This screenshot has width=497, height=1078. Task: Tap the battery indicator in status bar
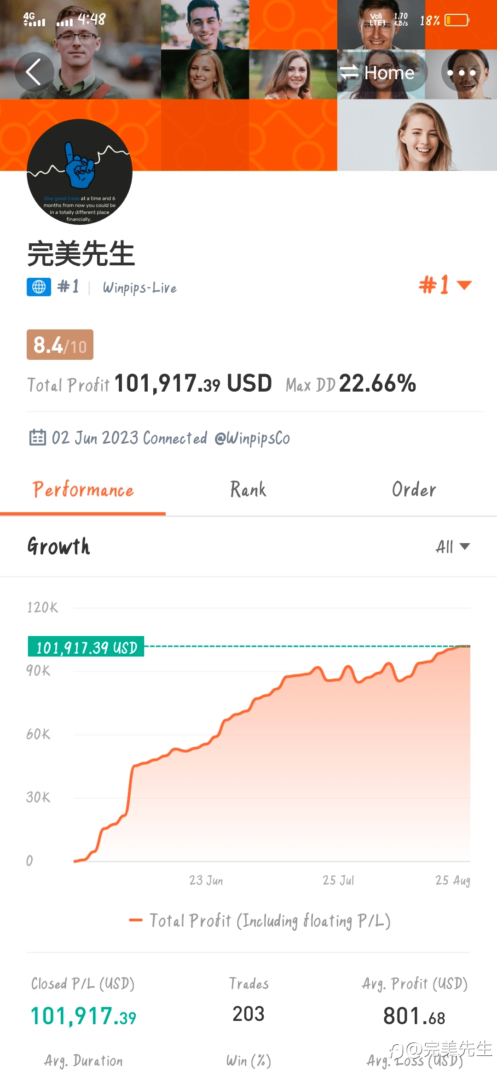pos(456,20)
